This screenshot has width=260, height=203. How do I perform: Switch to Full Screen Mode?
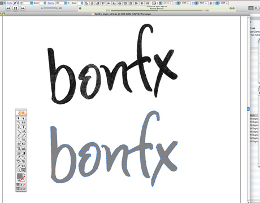click(x=24, y=188)
